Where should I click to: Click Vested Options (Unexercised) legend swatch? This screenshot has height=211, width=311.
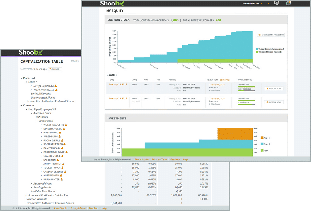(x=257, y=49)
